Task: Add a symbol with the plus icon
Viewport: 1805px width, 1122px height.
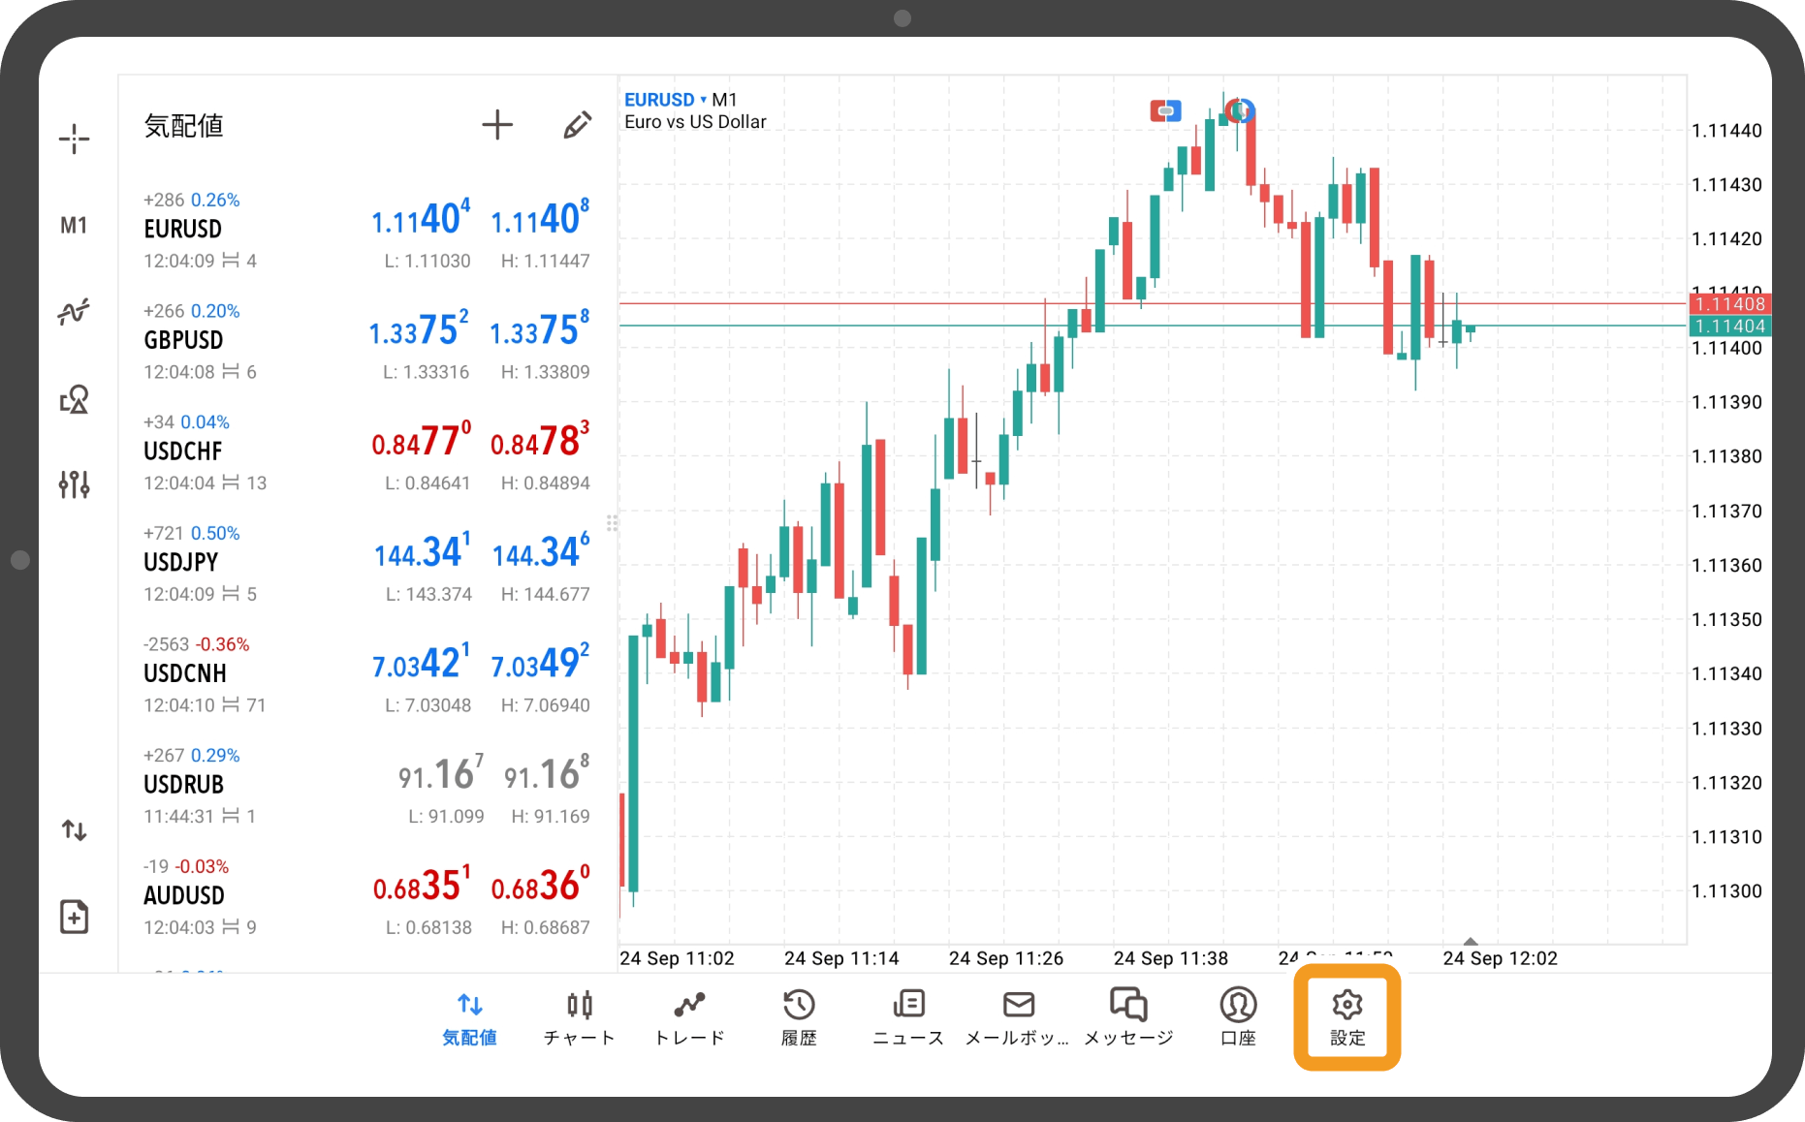Action: tap(497, 125)
